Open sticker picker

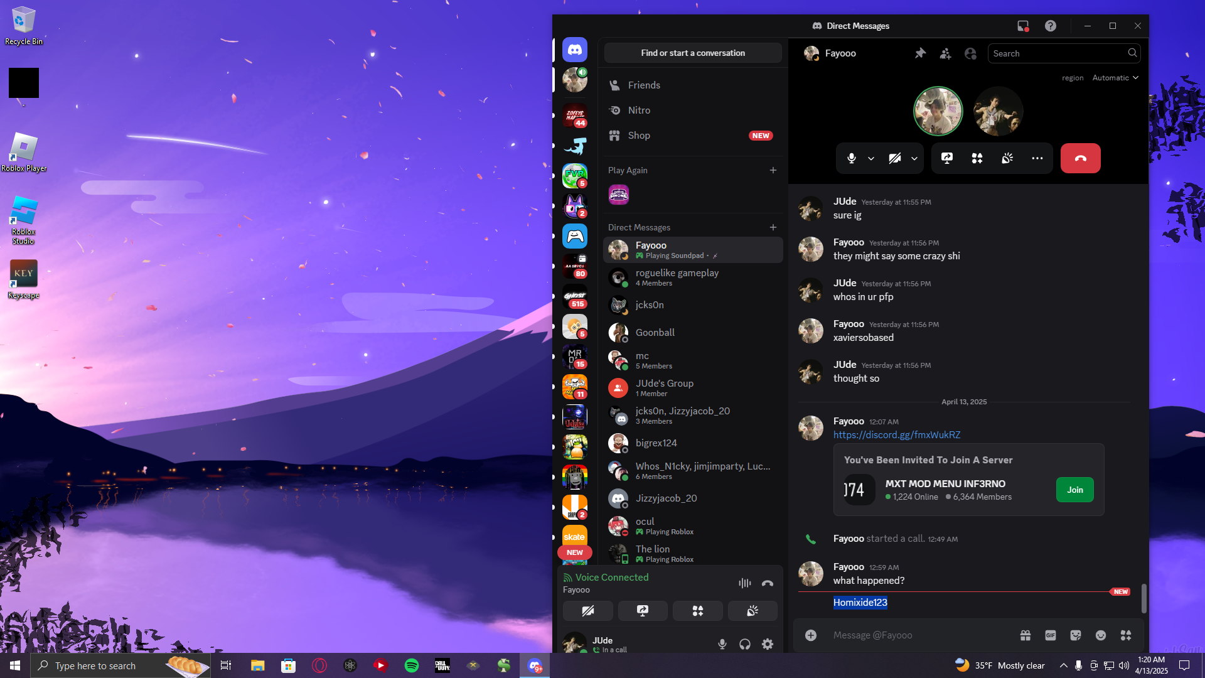tap(1076, 635)
